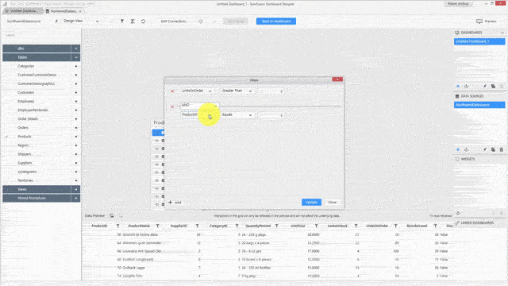Click the Add plus icon in filter dialog
Viewport: 508px width, 286px height.
171,203
